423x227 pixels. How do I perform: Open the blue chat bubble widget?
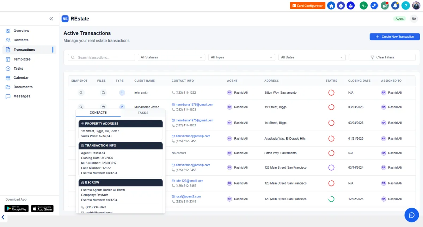(x=411, y=215)
